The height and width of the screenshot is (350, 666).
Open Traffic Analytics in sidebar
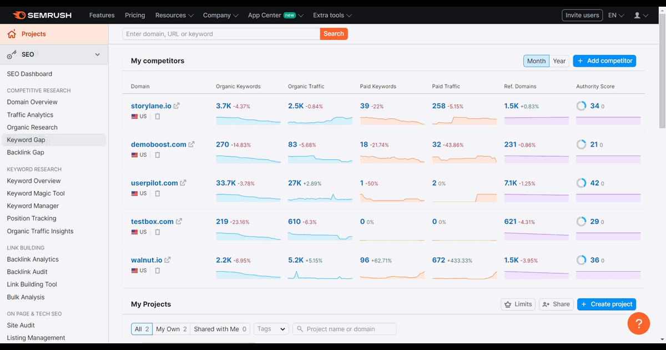(x=30, y=115)
